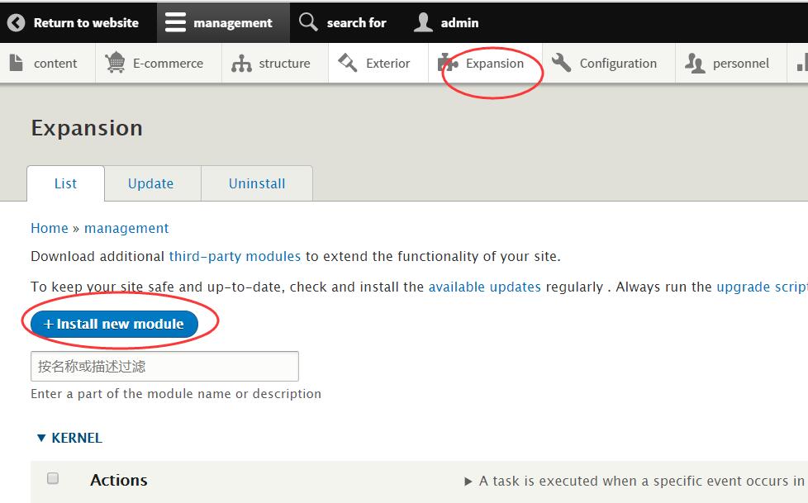This screenshot has height=503, width=808.
Task: Open content via the page icon
Action: point(16,64)
